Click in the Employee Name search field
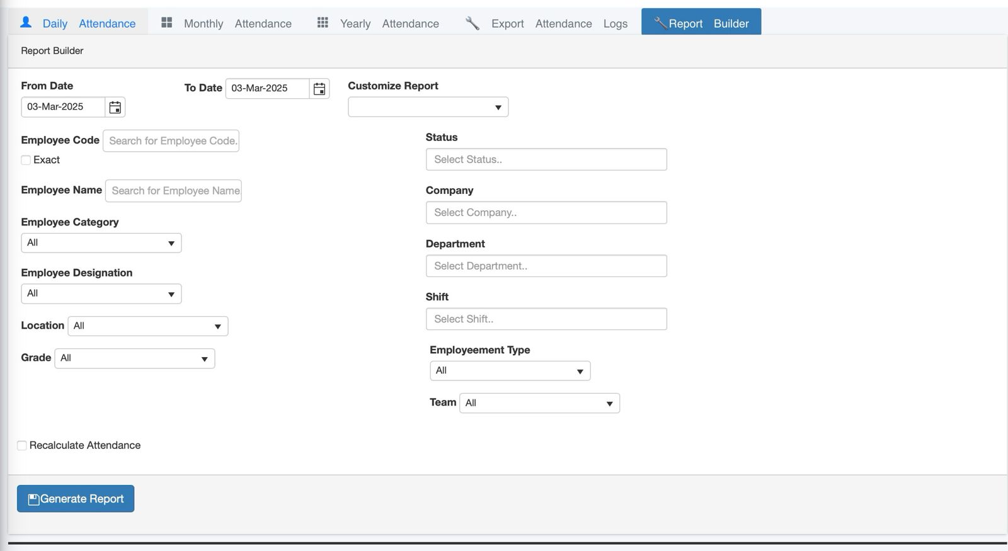Image resolution: width=1008 pixels, height=551 pixels. pyautogui.click(x=173, y=191)
